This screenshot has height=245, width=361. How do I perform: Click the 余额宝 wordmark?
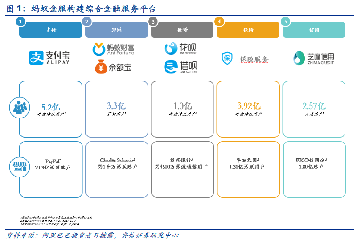(x=120, y=68)
